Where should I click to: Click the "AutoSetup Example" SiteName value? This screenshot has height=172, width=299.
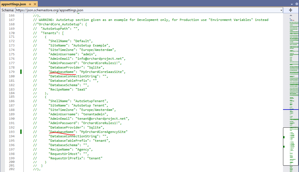coord(90,45)
